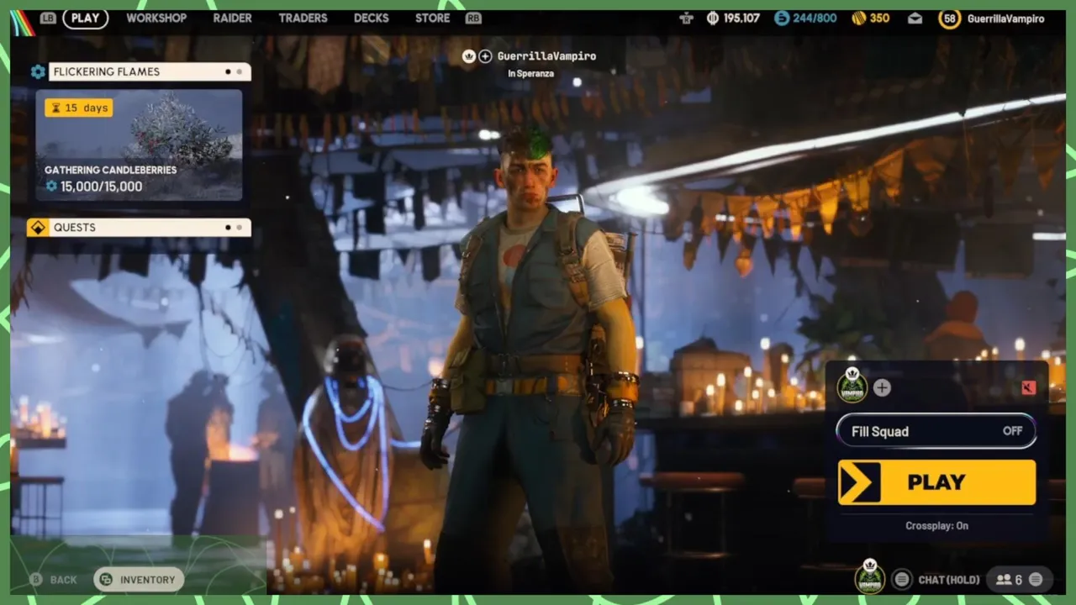Click the raider tokens icon beside coins
Screen dimensions: 1076x605
click(x=686, y=18)
